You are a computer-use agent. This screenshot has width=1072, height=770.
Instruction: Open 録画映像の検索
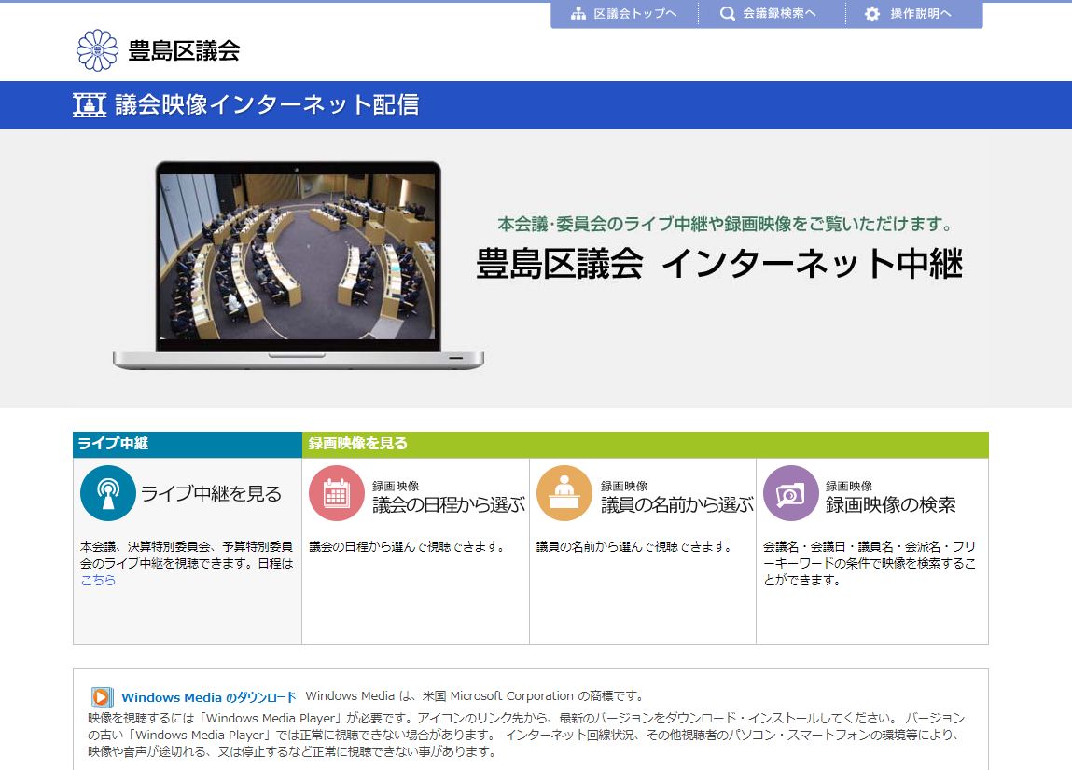point(891,505)
